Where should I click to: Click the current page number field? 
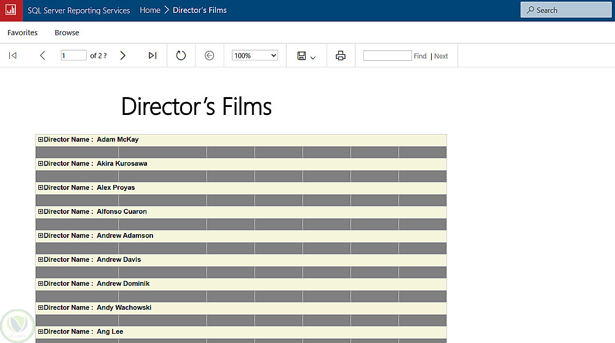tap(74, 56)
